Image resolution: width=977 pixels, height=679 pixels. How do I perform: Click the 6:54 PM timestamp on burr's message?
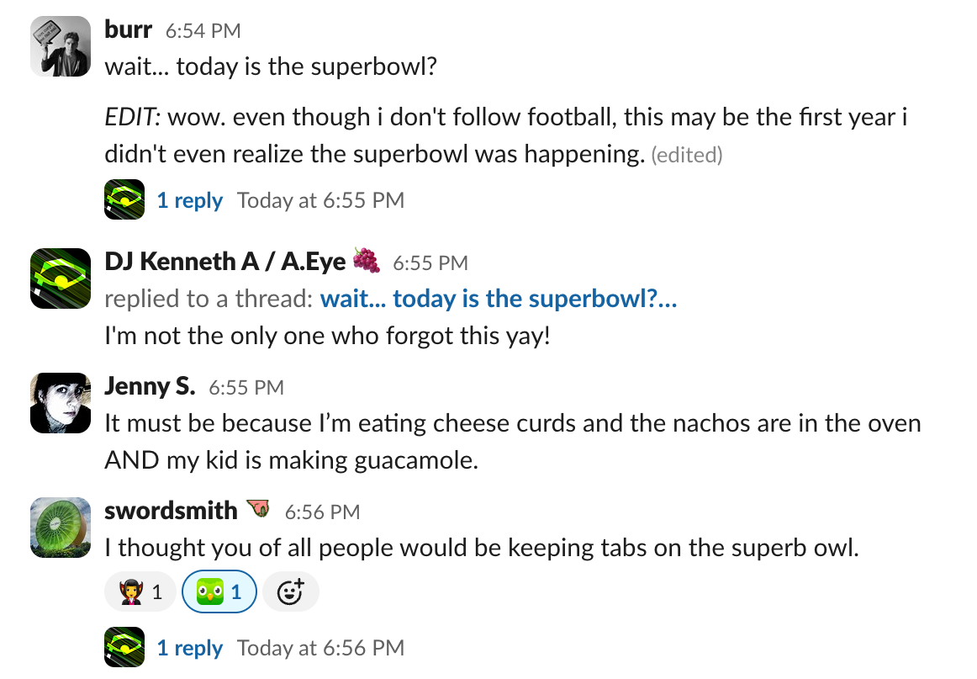203,31
